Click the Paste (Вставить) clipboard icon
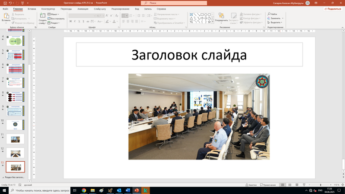Screen dimensions: 345x194 pos(6,16)
